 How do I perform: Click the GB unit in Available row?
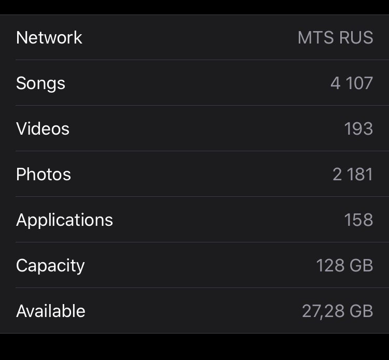[x=361, y=311]
